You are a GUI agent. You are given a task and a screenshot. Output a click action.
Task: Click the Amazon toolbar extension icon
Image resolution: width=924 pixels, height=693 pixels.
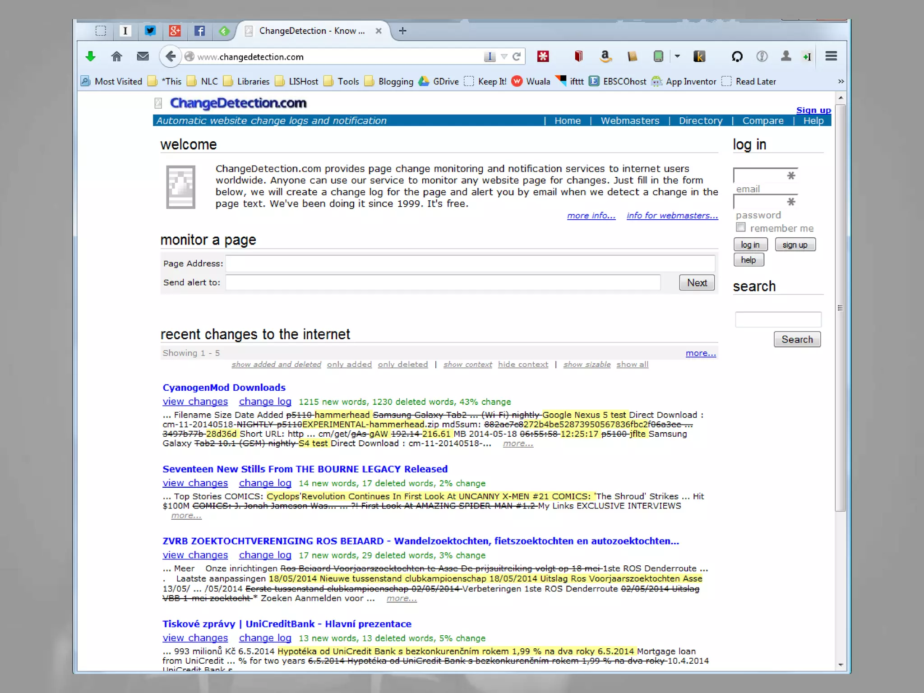tap(605, 56)
